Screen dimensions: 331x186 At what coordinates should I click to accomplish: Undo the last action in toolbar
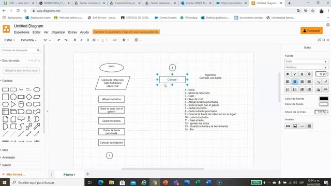(59, 40)
